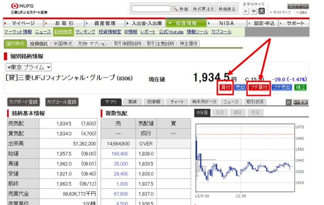Image resolution: width=324 pixels, height=205 pixels.
Task: Click the blue 売却 sell button
Action: [240, 87]
